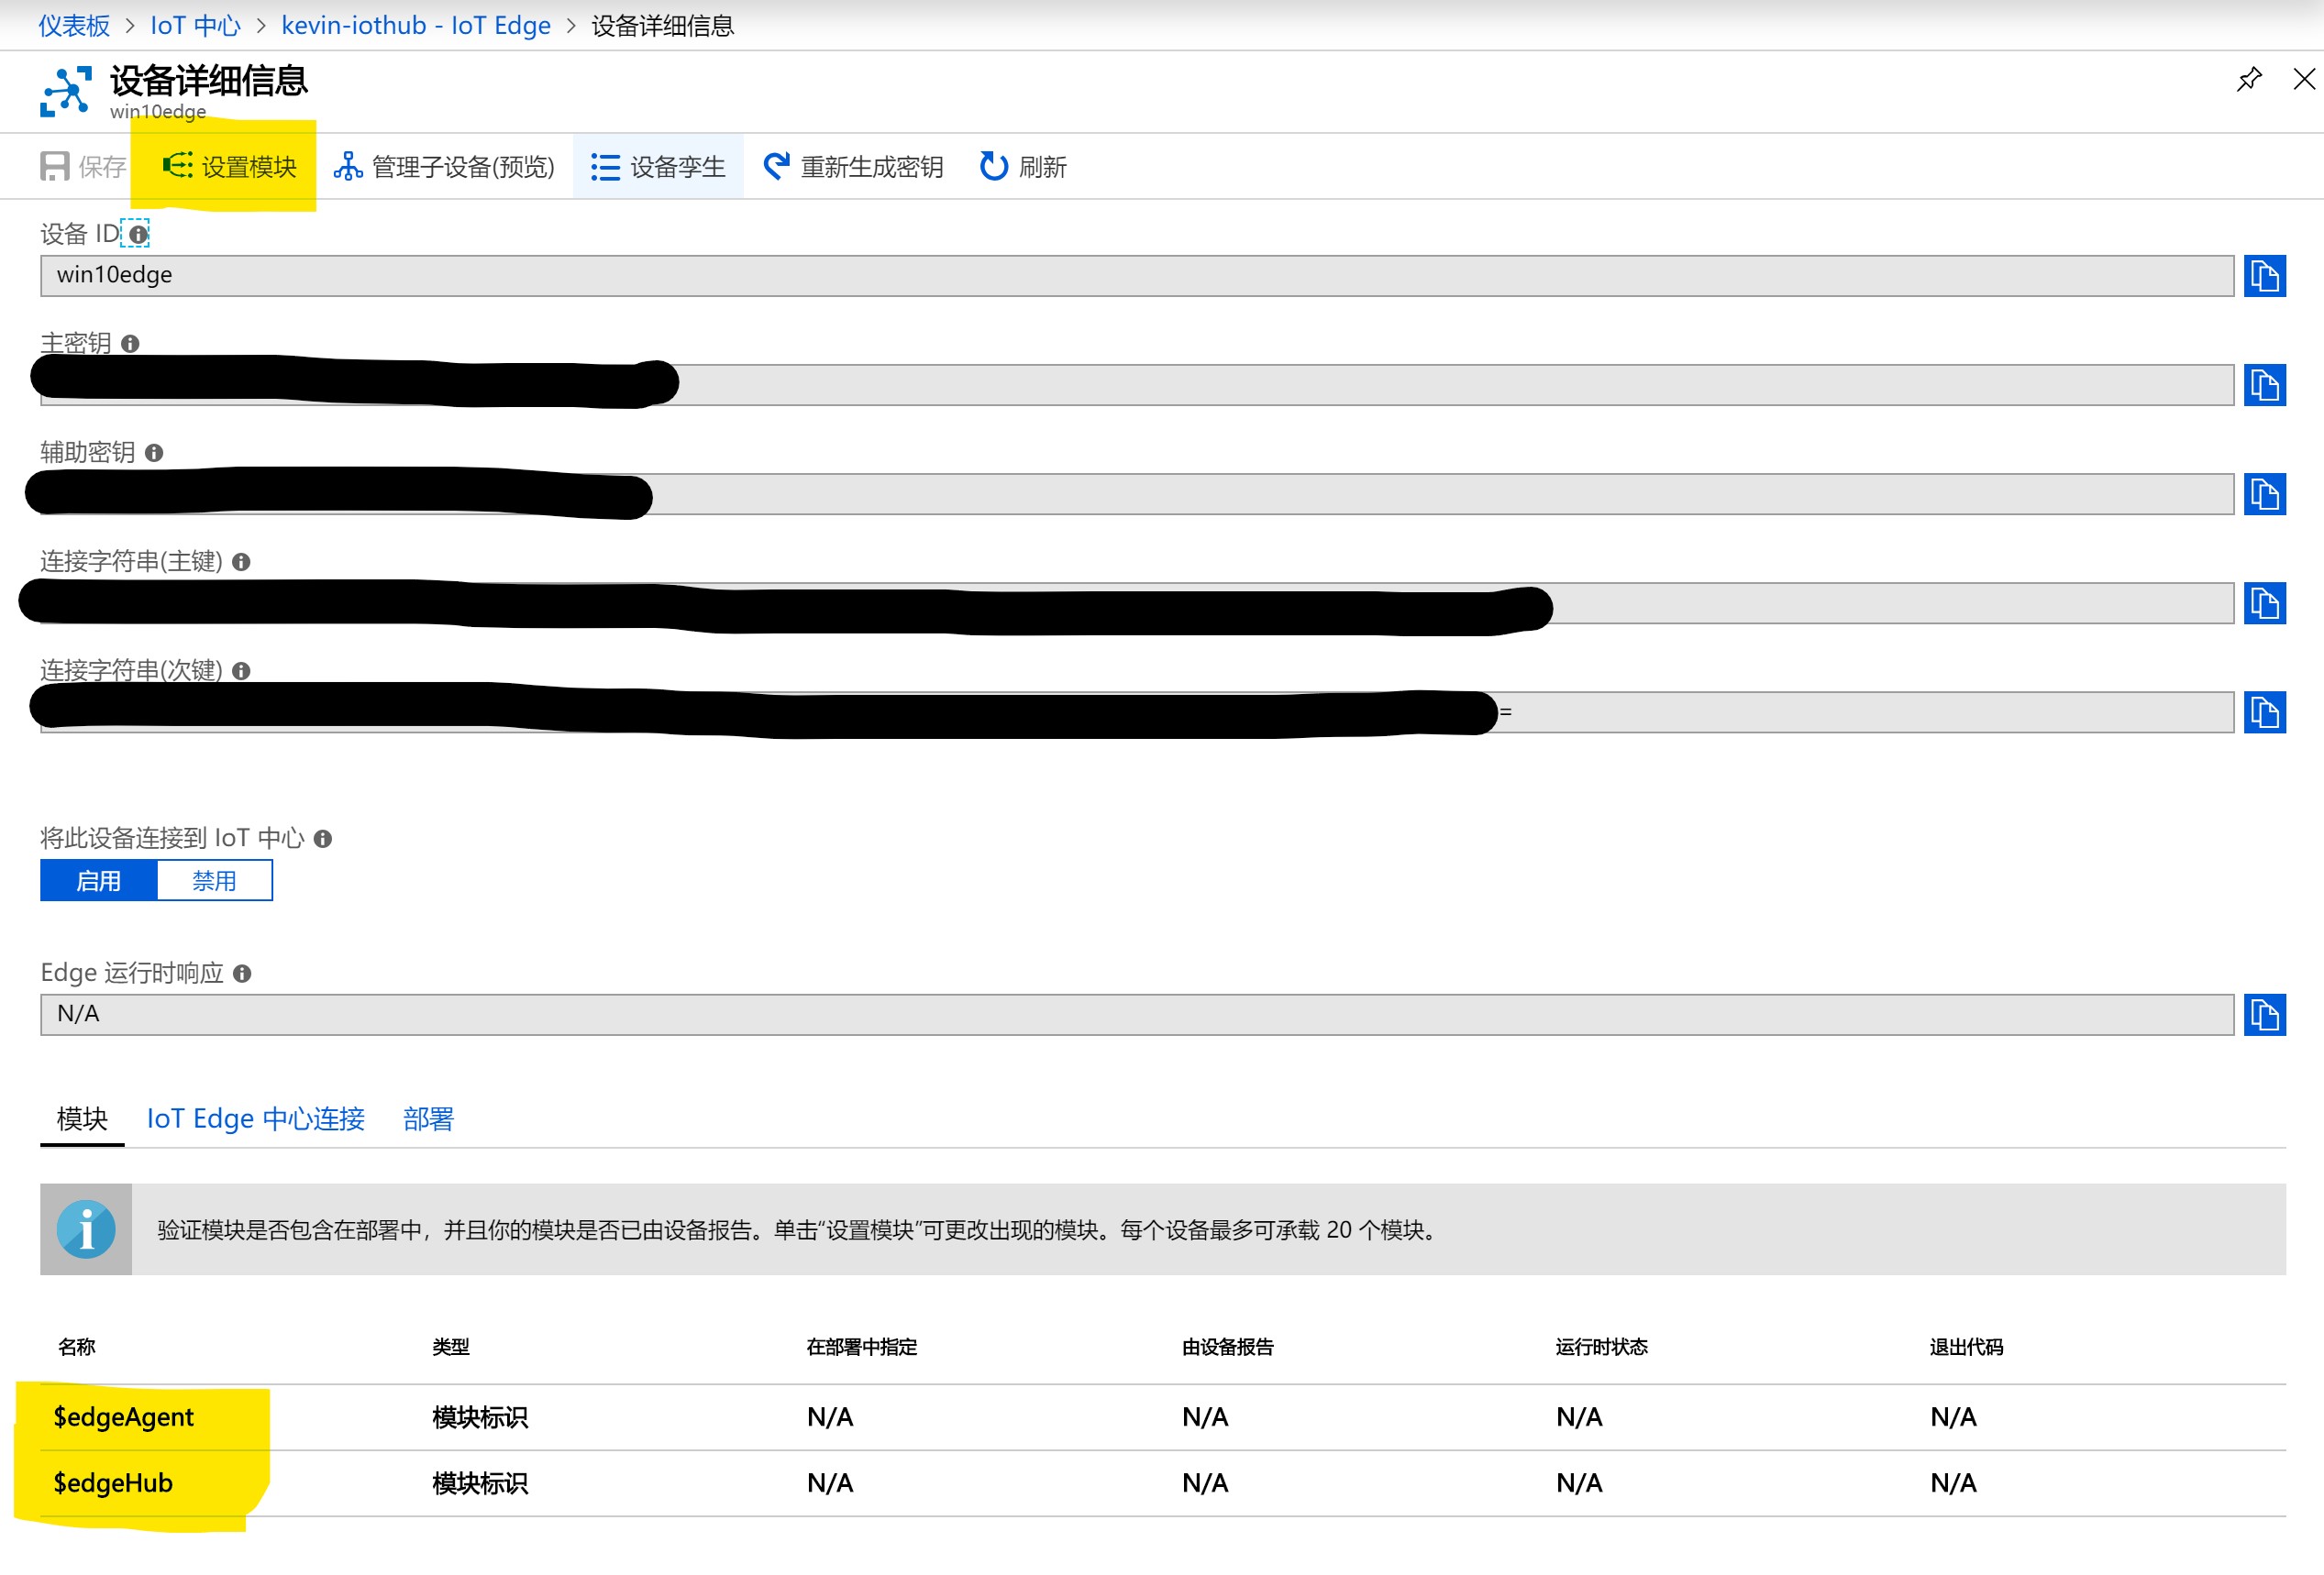Viewport: 2324px width, 1575px height.
Task: Regenerate keys with 重新生成密钥
Action: [x=853, y=166]
